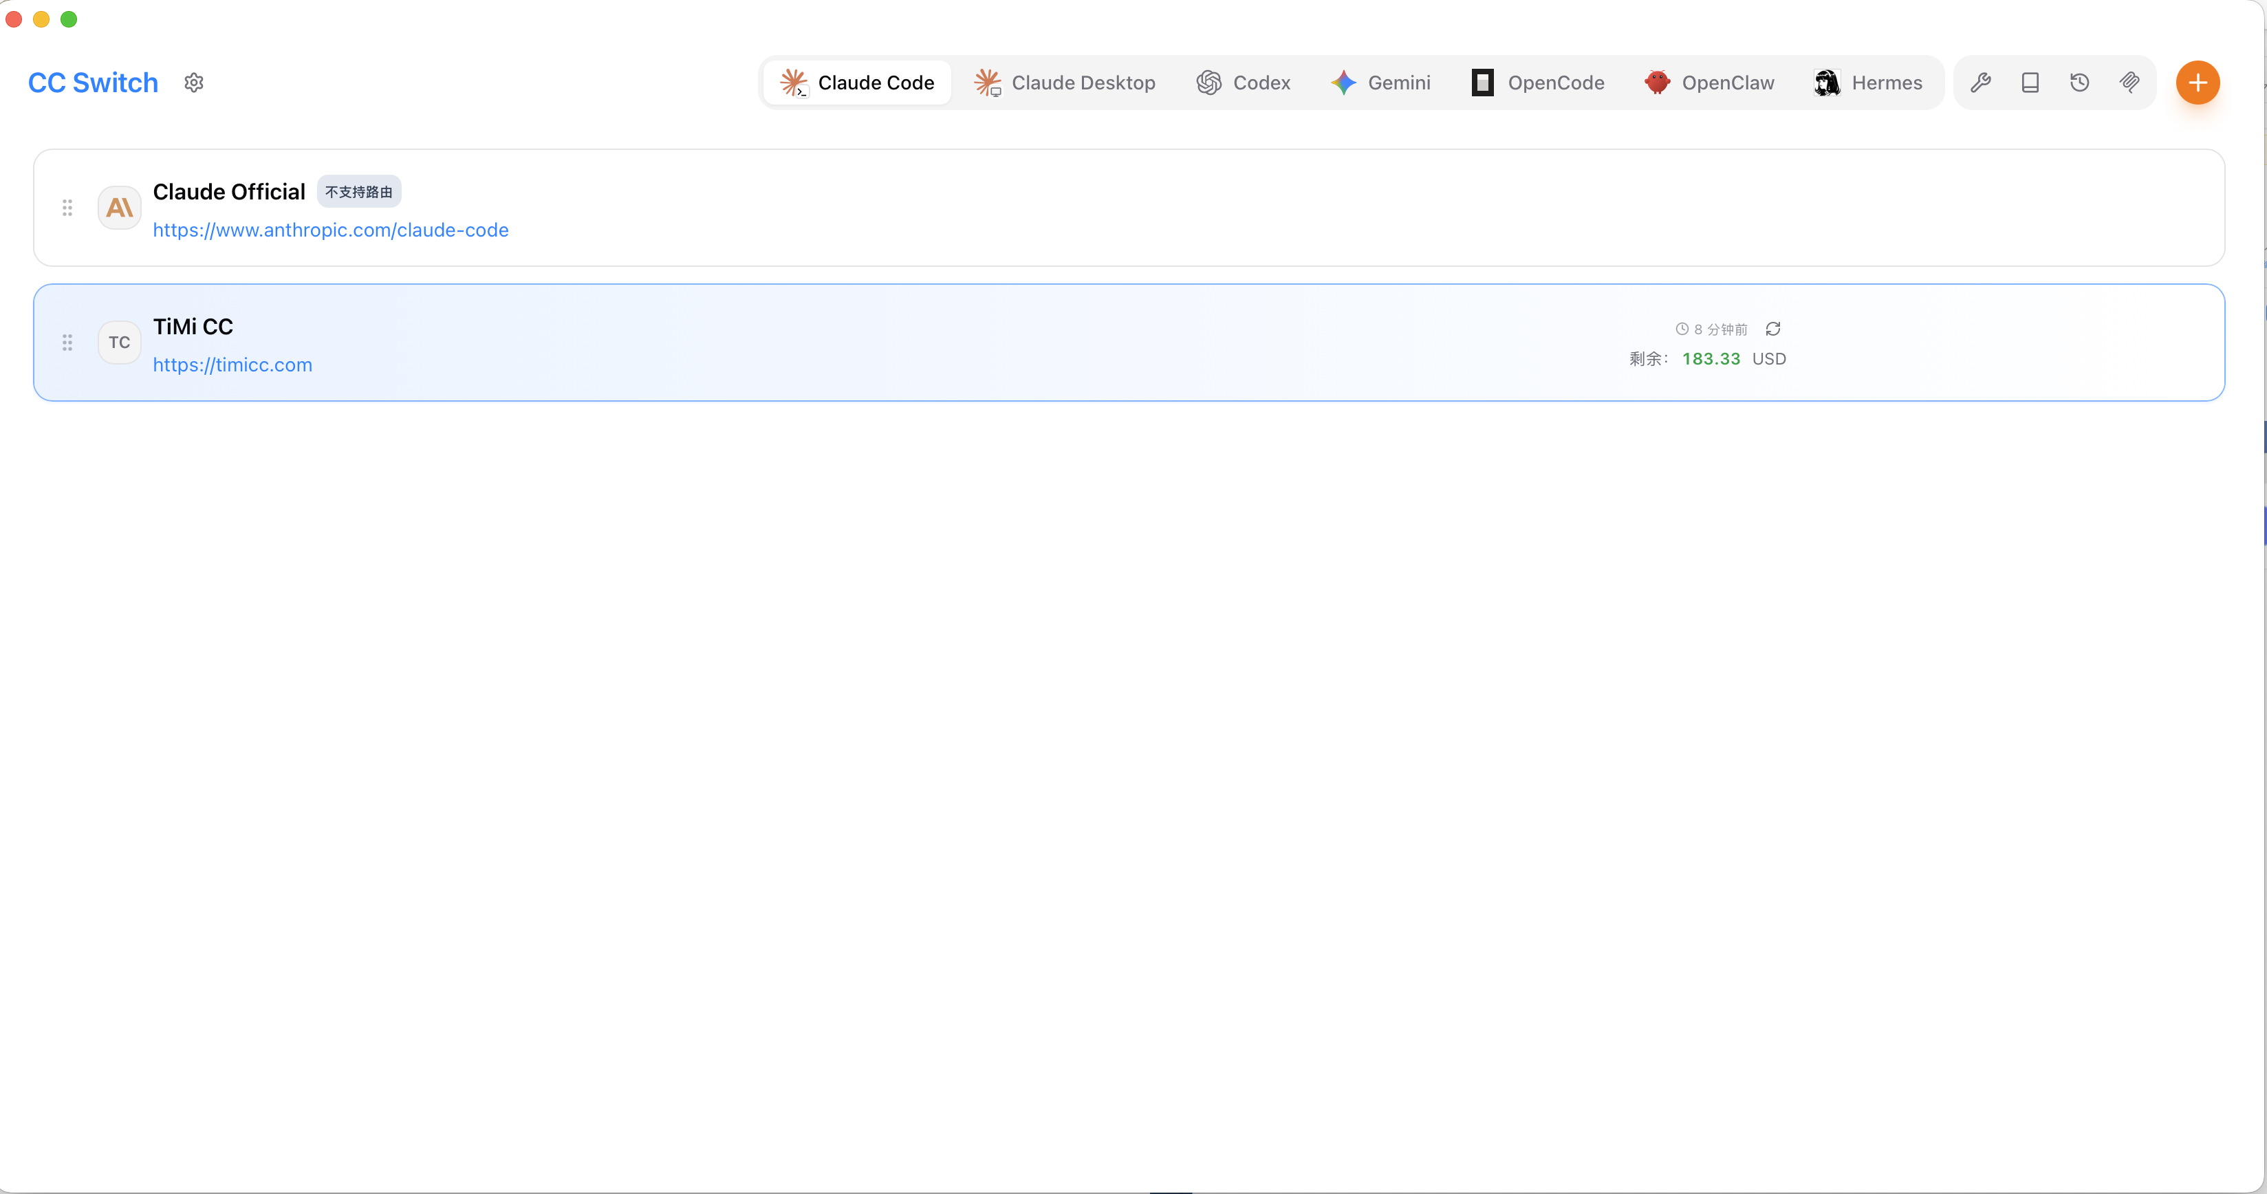This screenshot has width=2267, height=1194.
Task: Open the book icon in toolbar
Action: [x=2030, y=83]
